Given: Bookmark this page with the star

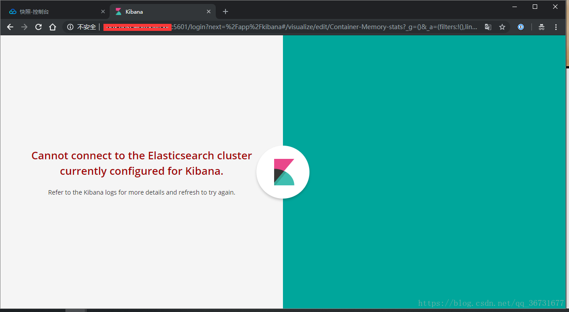Looking at the screenshot, I should [x=502, y=27].
